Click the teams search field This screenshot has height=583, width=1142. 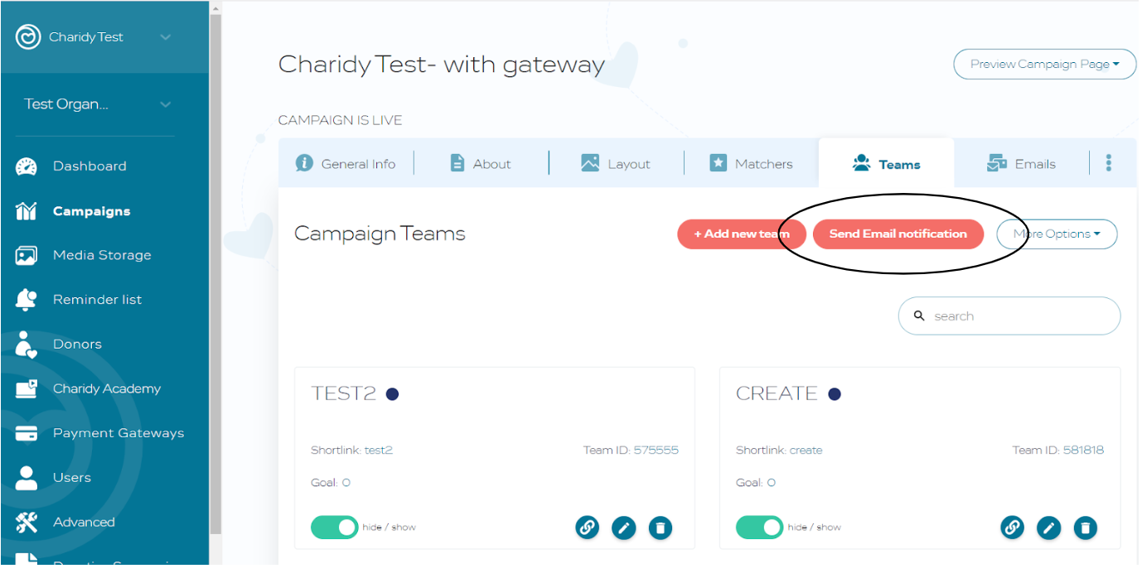coord(1009,316)
